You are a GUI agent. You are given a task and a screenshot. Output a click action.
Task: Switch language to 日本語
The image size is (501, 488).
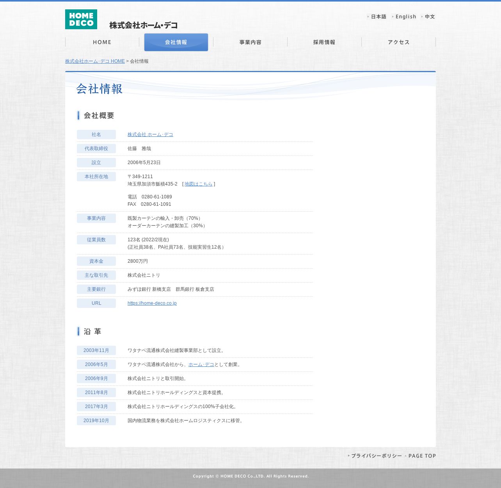pos(377,17)
